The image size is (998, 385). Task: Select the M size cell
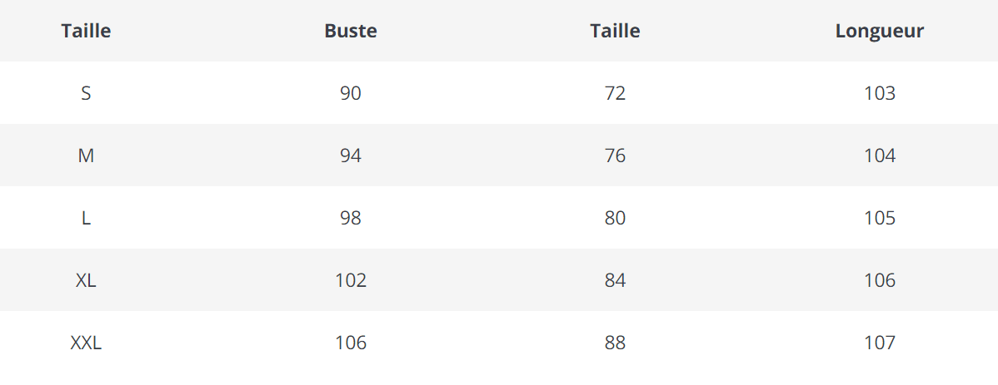[86, 155]
